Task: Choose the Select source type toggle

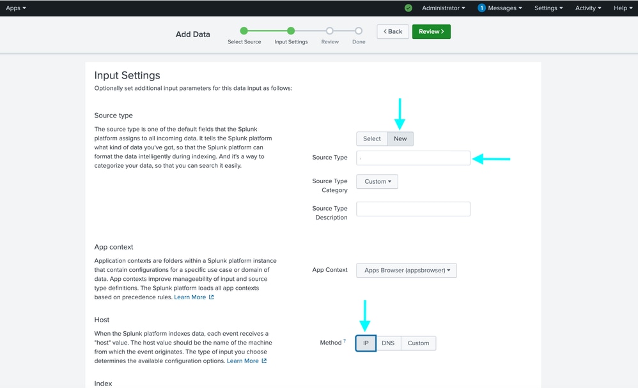Action: pos(372,138)
